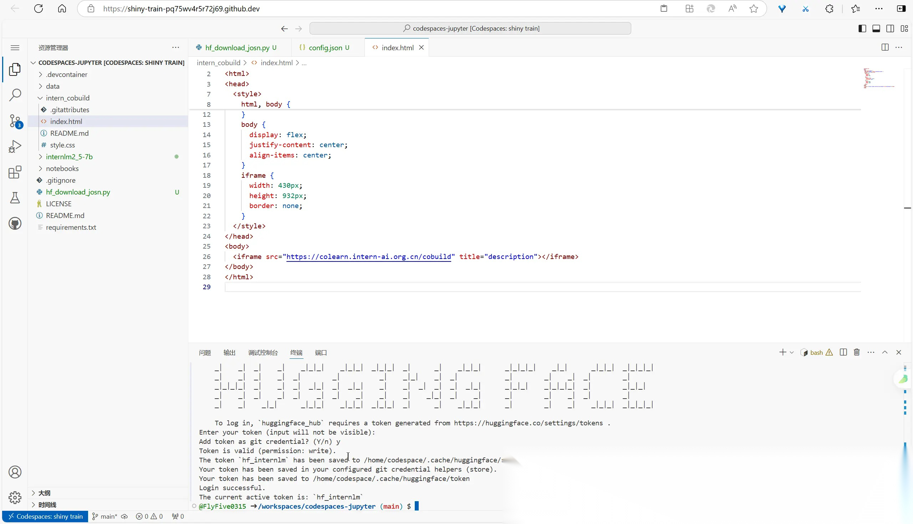Click Codespaces: shiny train status button
This screenshot has height=524, width=913.
click(45, 517)
